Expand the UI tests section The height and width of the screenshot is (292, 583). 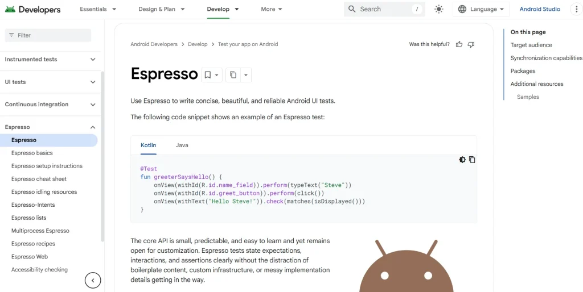tap(51, 82)
